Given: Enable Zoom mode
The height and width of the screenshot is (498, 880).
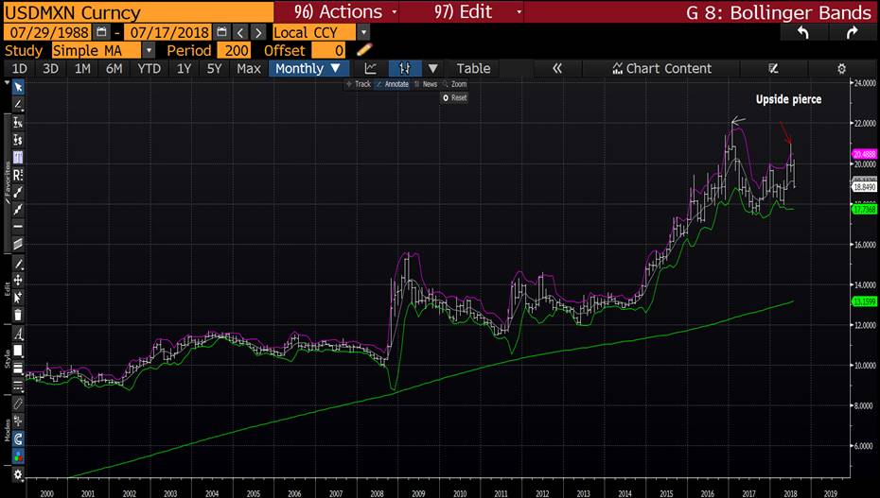Looking at the screenshot, I should tap(454, 84).
